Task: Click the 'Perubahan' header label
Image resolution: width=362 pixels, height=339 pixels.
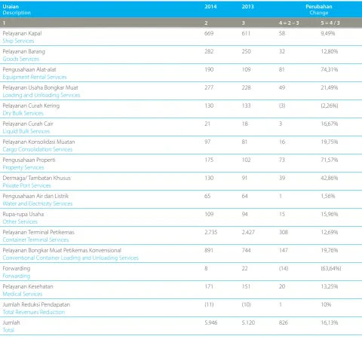Action: (319, 7)
